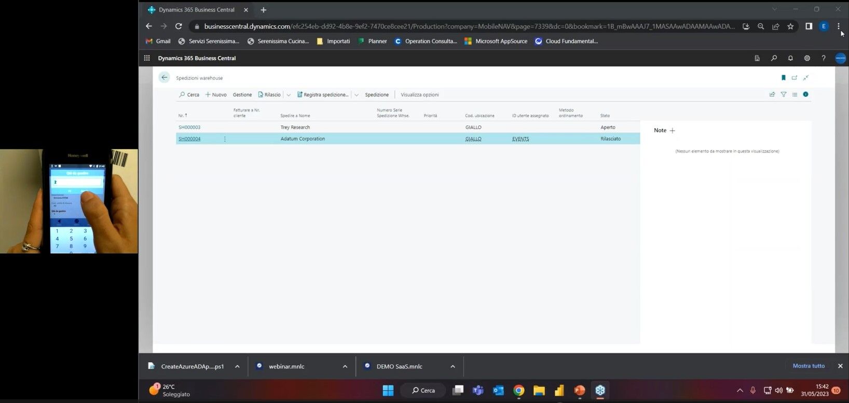The image size is (849, 403).
Task: Open the page in a new window
Action: 794,78
